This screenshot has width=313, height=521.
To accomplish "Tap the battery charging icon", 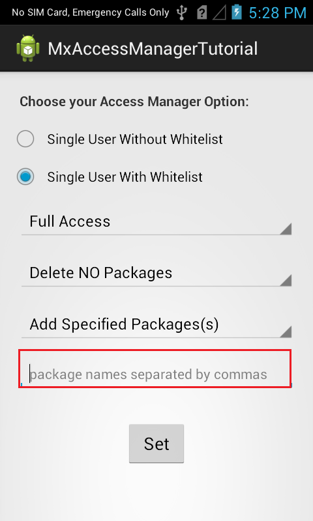I will pos(237,12).
